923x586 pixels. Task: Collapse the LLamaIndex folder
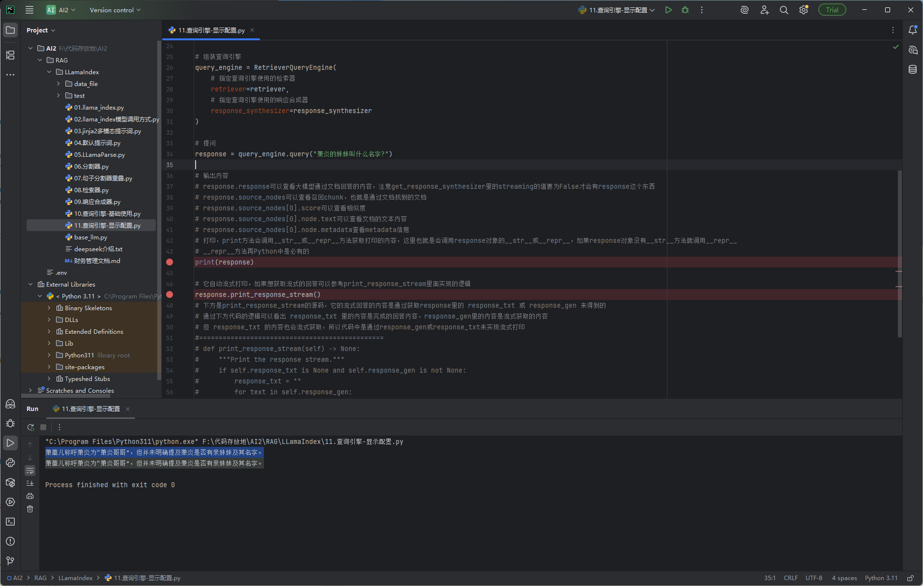49,72
